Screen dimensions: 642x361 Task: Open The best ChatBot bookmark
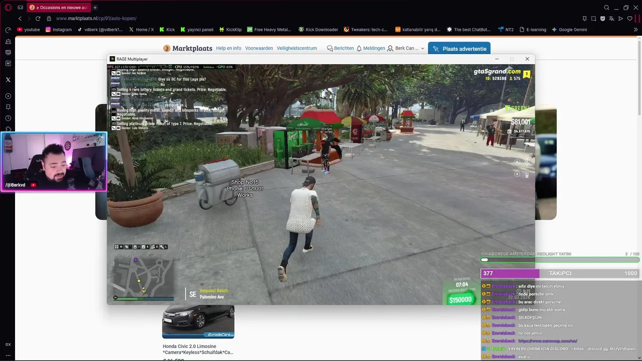click(468, 30)
